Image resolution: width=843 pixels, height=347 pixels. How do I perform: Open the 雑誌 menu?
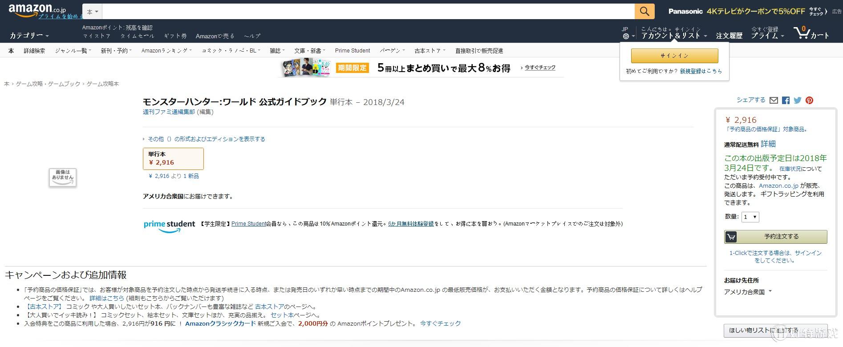pos(277,51)
